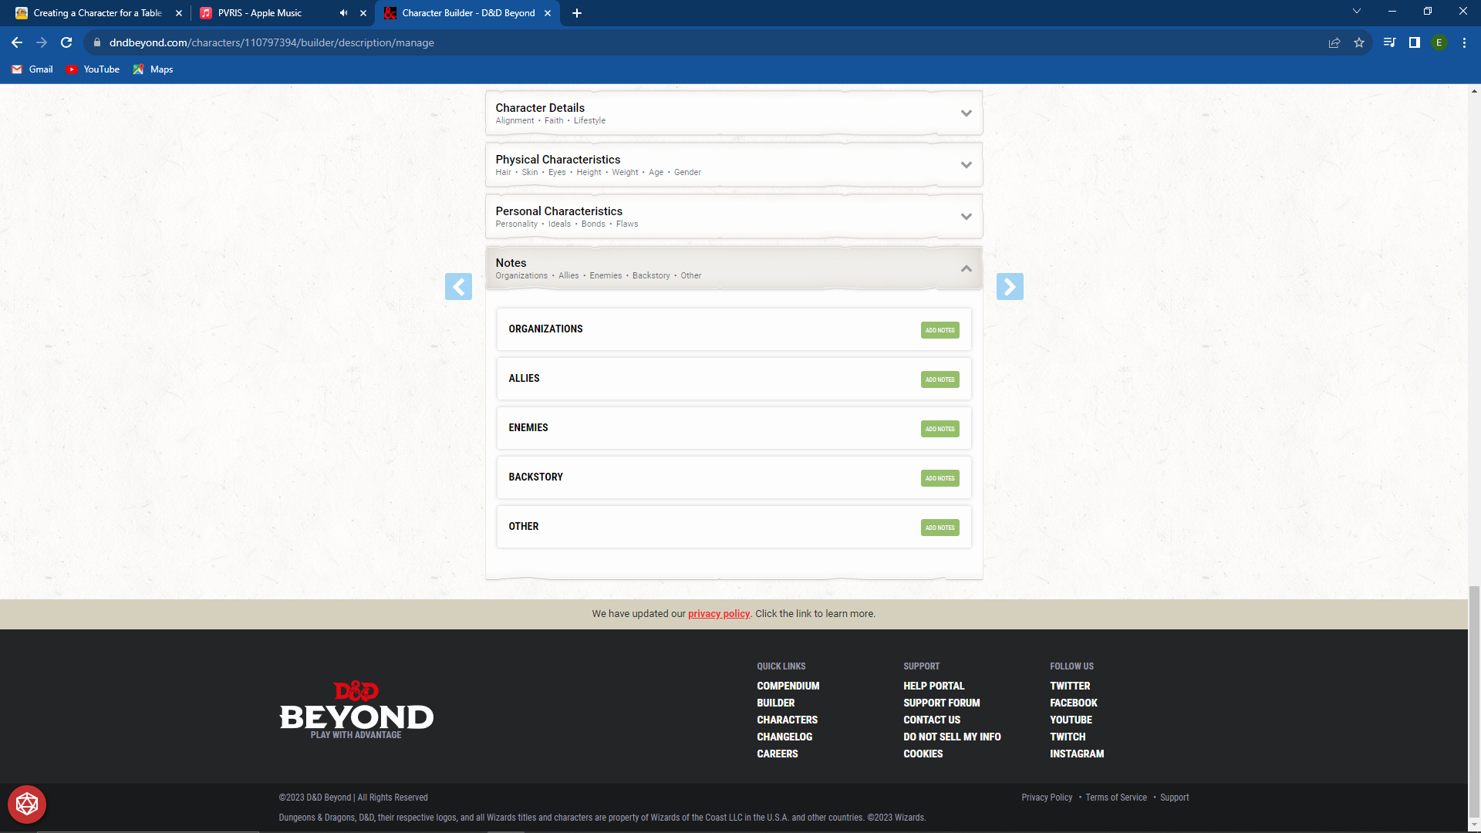The height and width of the screenshot is (833, 1481).
Task: Click ADD NOTES for Backstory
Action: point(940,478)
